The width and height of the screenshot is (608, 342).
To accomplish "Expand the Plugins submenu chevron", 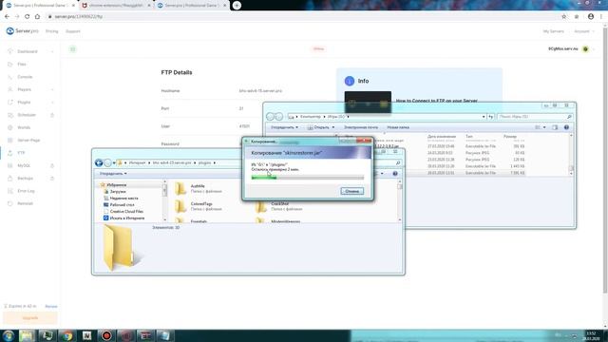I will [x=52, y=103].
